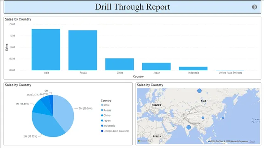Click the Russia legend swatch in pie legend
The height and width of the screenshot is (148, 264).
click(x=102, y=110)
